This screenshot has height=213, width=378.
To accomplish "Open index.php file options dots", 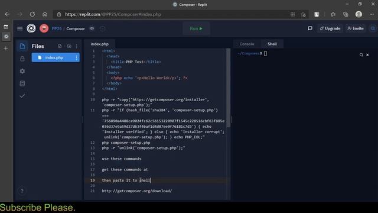I will point(77,57).
